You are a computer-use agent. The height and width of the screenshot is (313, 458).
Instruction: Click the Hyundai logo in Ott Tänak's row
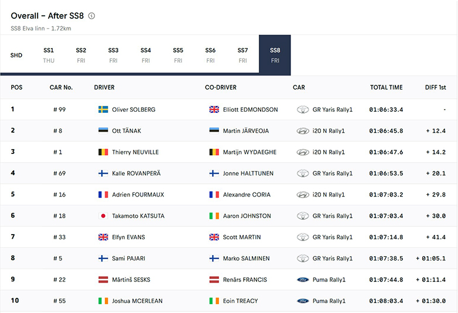(x=303, y=131)
